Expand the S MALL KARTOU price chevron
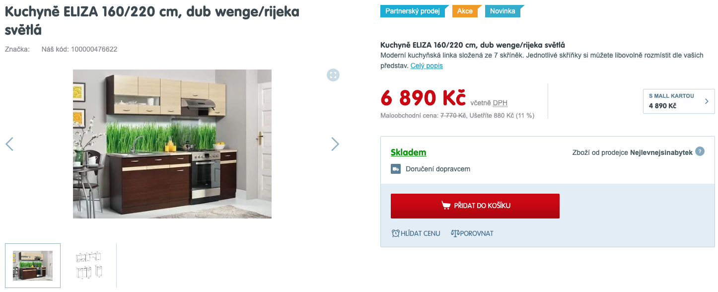The image size is (718, 292). point(707,101)
